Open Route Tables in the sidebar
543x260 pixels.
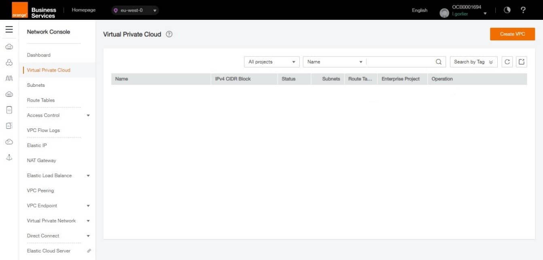(x=41, y=100)
